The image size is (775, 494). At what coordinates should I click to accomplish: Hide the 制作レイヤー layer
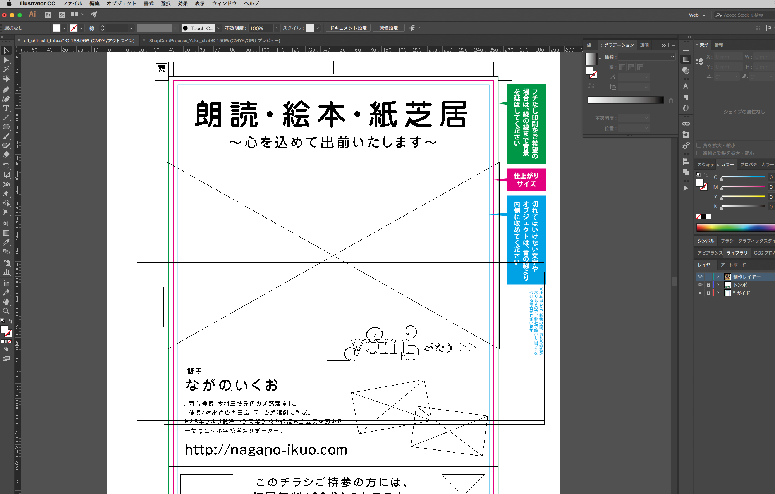point(700,277)
